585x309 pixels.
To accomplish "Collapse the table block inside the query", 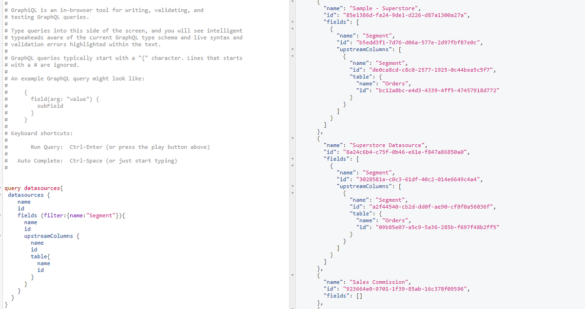I will coord(2,256).
